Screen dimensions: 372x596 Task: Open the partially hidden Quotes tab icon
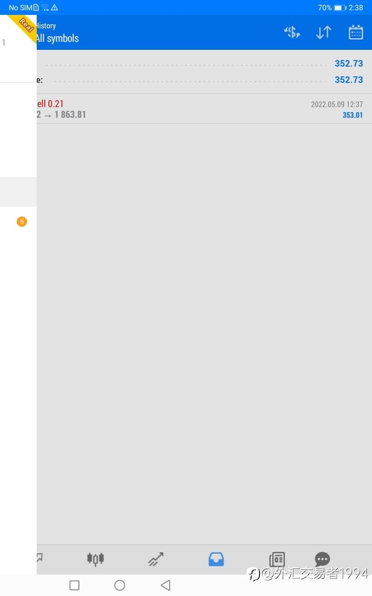click(40, 558)
